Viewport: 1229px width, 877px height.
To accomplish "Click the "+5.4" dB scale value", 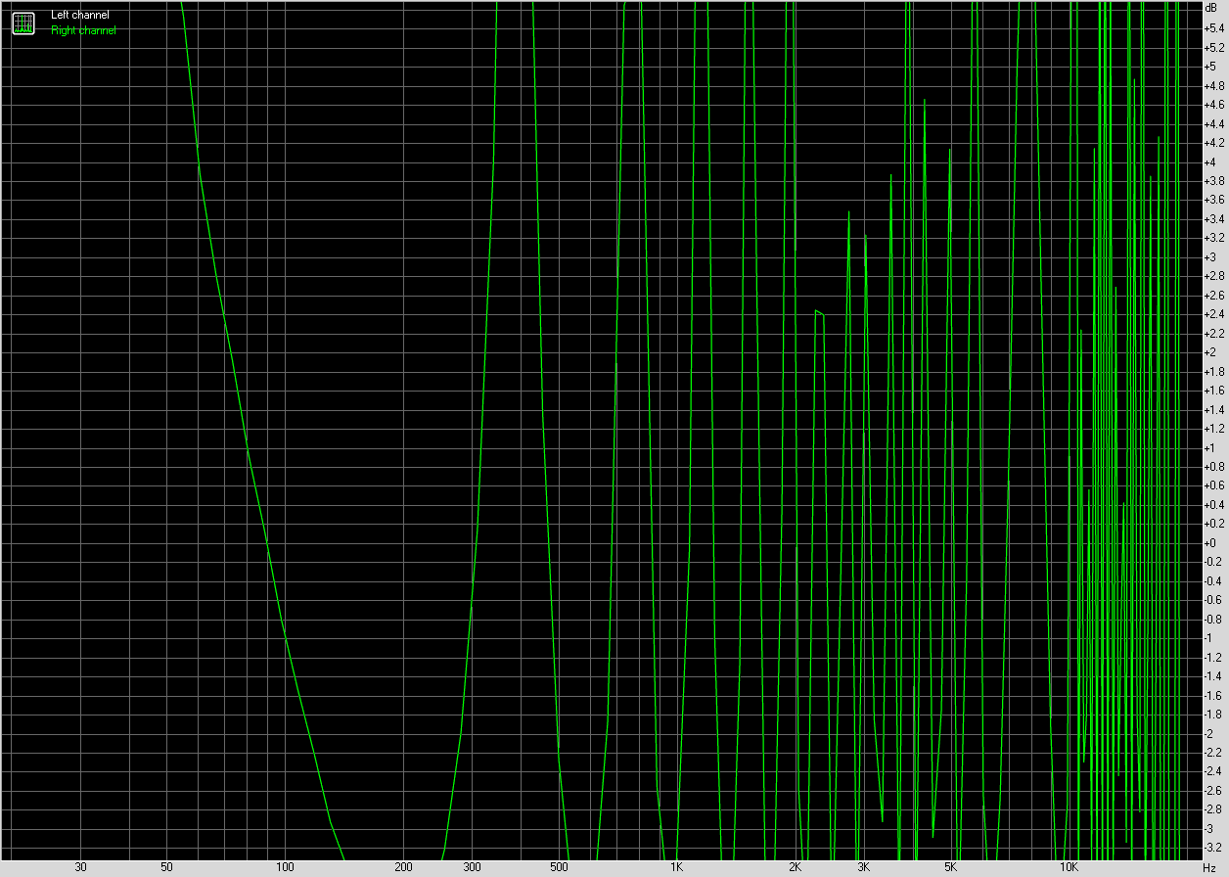I will [1213, 28].
